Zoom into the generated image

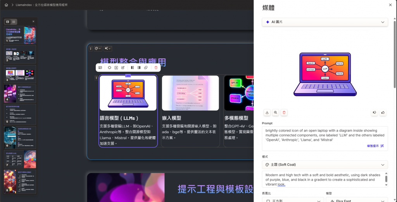pyautogui.click(x=276, y=113)
